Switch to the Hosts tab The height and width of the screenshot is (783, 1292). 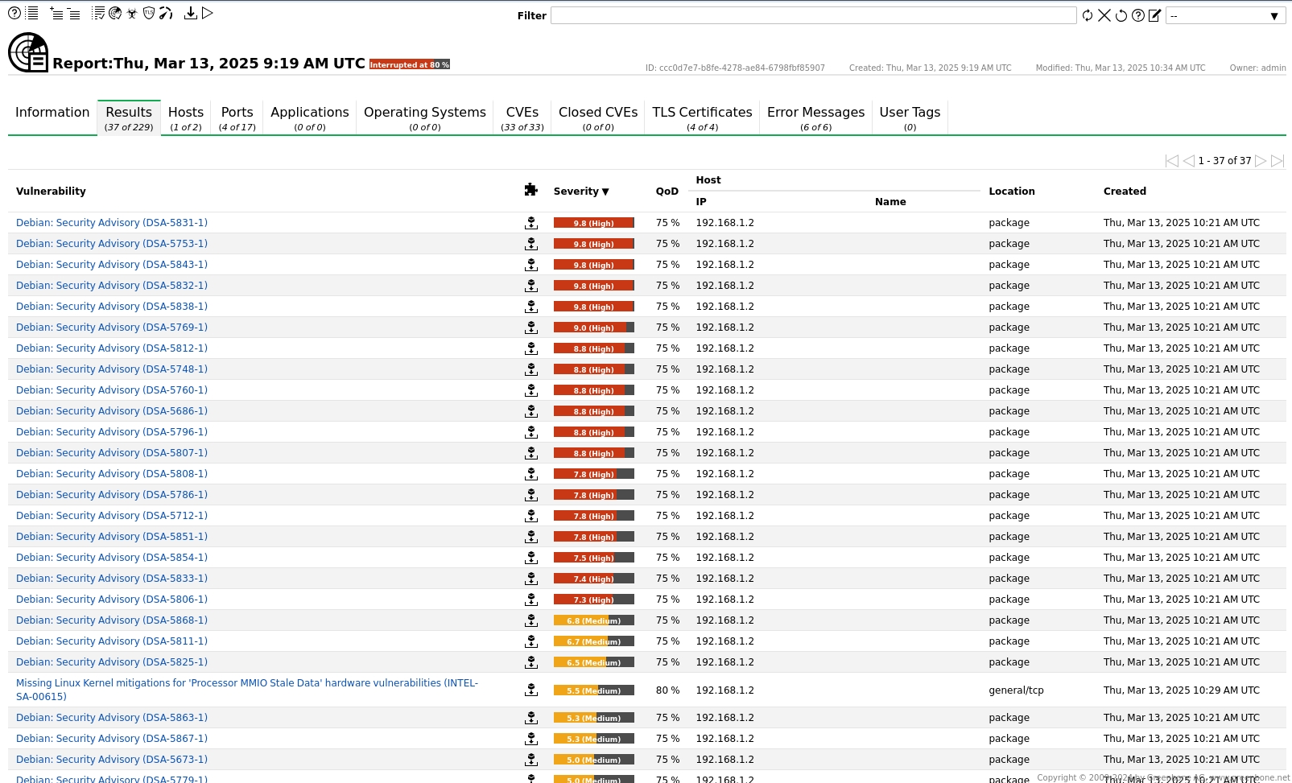pyautogui.click(x=186, y=117)
